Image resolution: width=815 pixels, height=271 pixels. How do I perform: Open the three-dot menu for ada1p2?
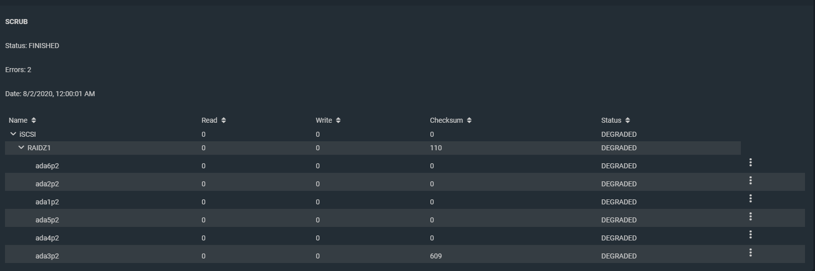[750, 198]
